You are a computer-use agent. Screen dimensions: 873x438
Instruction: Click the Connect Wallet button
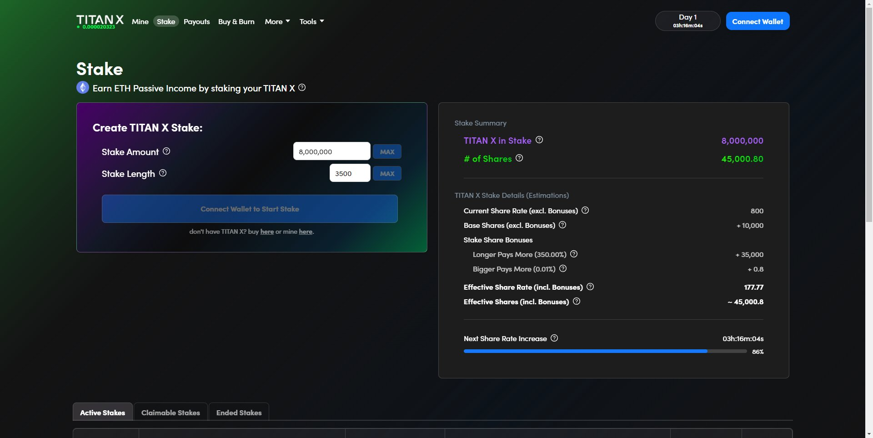point(758,21)
